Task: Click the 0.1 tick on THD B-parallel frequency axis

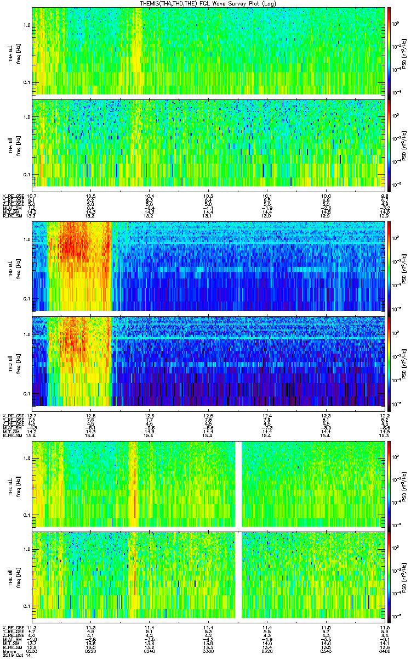Action: pyautogui.click(x=26, y=394)
